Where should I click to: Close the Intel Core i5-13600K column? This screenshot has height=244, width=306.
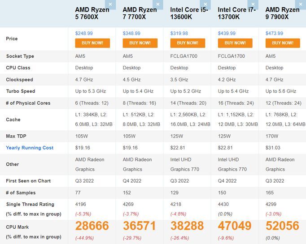pos(207,4)
